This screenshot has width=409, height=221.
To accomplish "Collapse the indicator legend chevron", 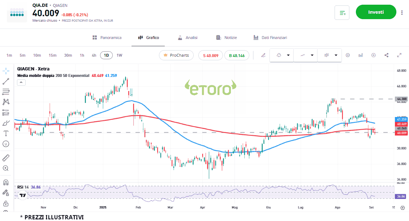I will pyautogui.click(x=21, y=82).
